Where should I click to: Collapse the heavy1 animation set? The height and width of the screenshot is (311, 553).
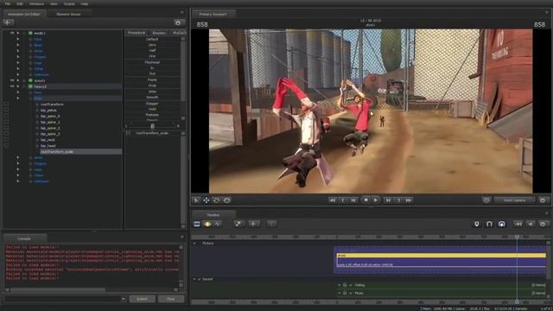pos(18,86)
